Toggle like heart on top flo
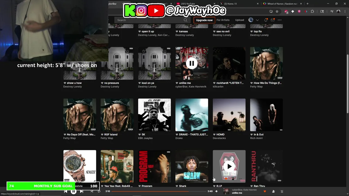 (252, 32)
